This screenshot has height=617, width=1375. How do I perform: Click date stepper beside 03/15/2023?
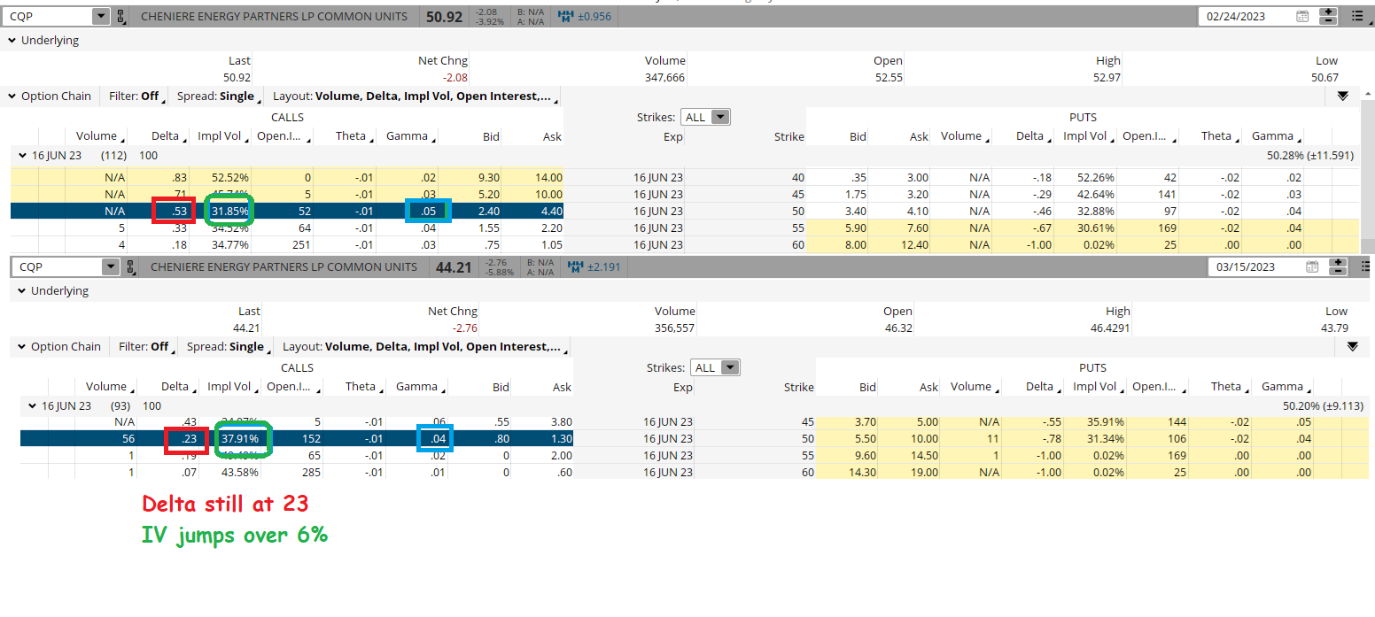click(1339, 266)
